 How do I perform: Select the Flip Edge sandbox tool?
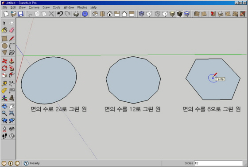(x=243, y=14)
